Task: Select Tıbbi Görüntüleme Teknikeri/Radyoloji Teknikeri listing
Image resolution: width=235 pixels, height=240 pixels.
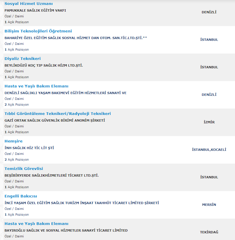Action: 58,113
